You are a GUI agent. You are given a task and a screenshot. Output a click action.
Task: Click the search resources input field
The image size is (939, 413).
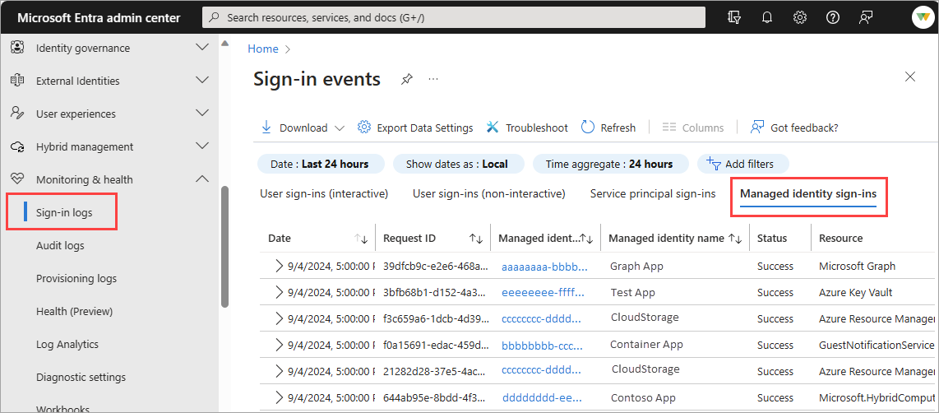pos(454,17)
